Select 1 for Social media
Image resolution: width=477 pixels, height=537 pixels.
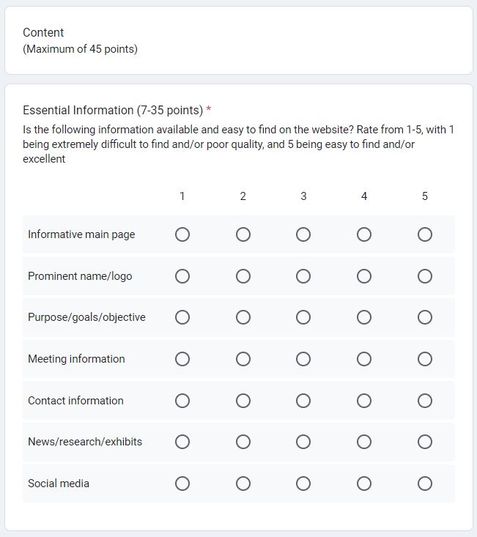182,484
